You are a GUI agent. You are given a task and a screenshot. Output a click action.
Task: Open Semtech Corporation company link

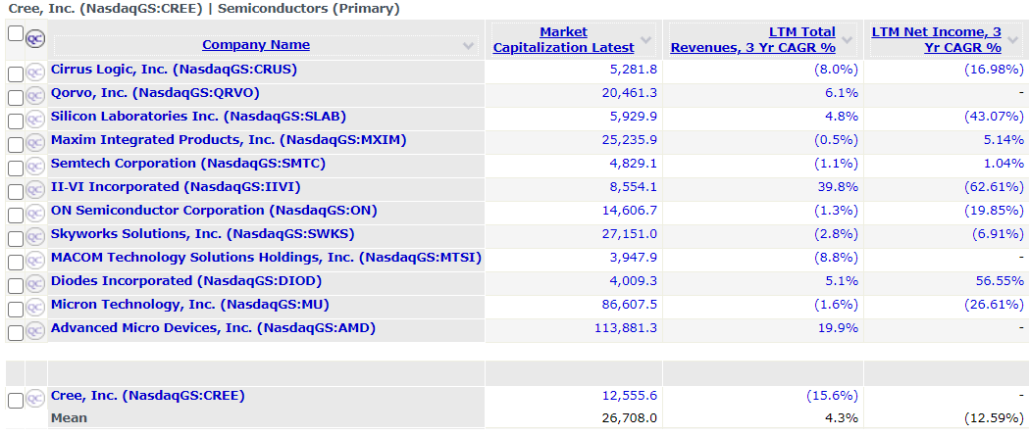tap(187, 163)
